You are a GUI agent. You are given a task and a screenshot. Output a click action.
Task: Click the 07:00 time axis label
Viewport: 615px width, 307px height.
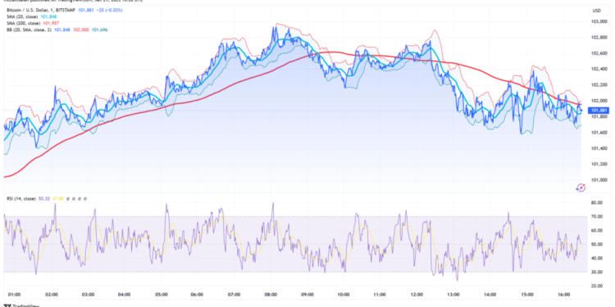235,294
